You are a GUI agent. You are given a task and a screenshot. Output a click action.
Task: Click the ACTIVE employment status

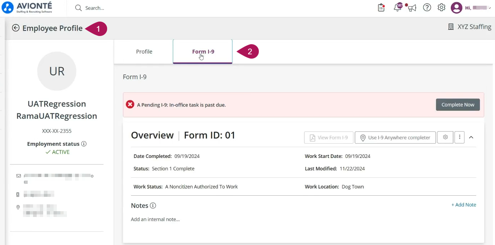58,152
